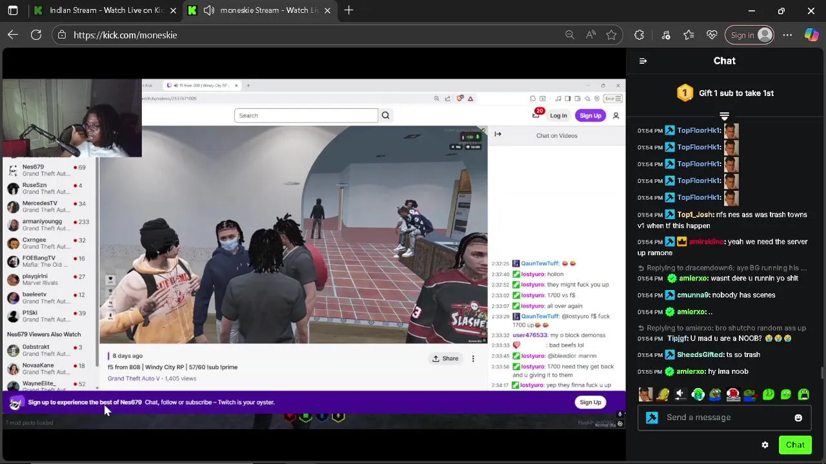Viewport: 826px width, 464px height.
Task: Click the zoom magnifier in address bar
Action: point(570,35)
